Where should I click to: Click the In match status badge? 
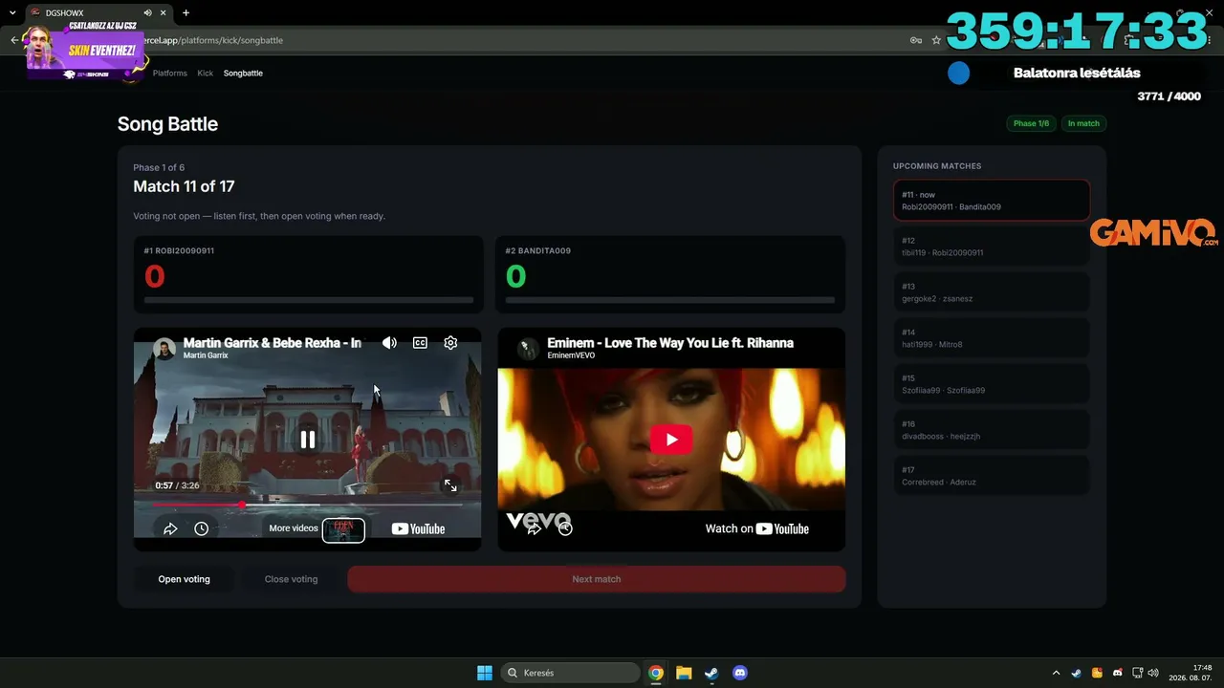point(1083,123)
